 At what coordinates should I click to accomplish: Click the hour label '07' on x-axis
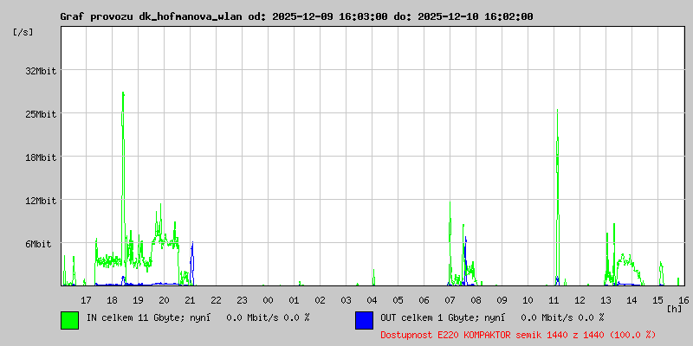(x=450, y=300)
